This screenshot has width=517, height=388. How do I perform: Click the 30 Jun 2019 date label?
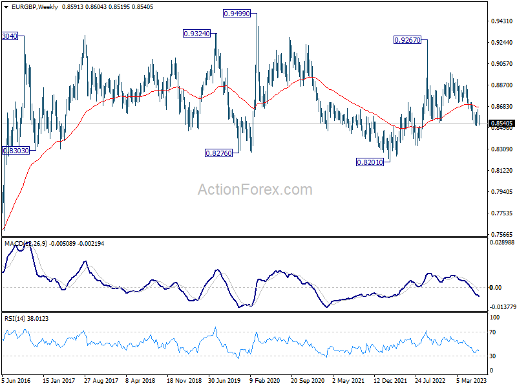(x=224, y=380)
